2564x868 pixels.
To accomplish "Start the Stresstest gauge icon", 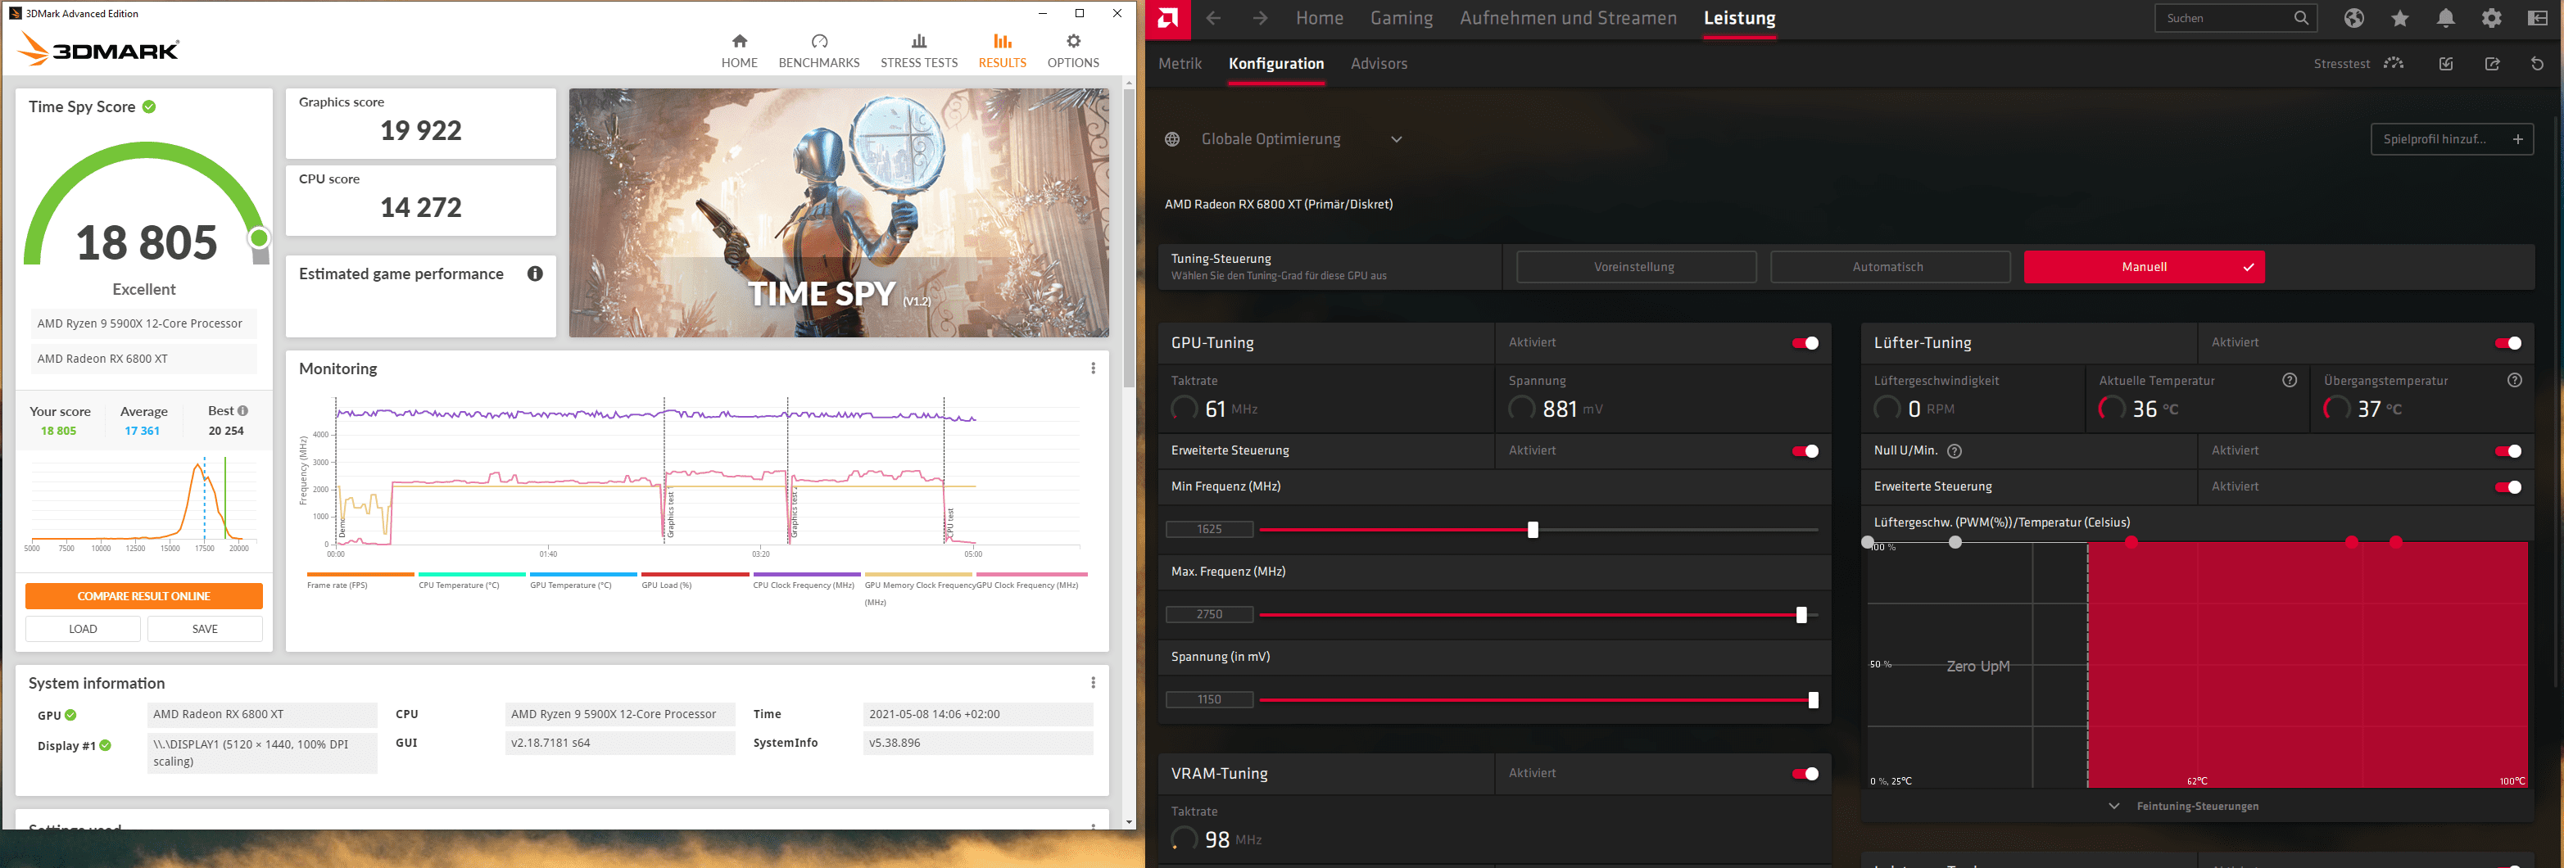I will click(2394, 64).
